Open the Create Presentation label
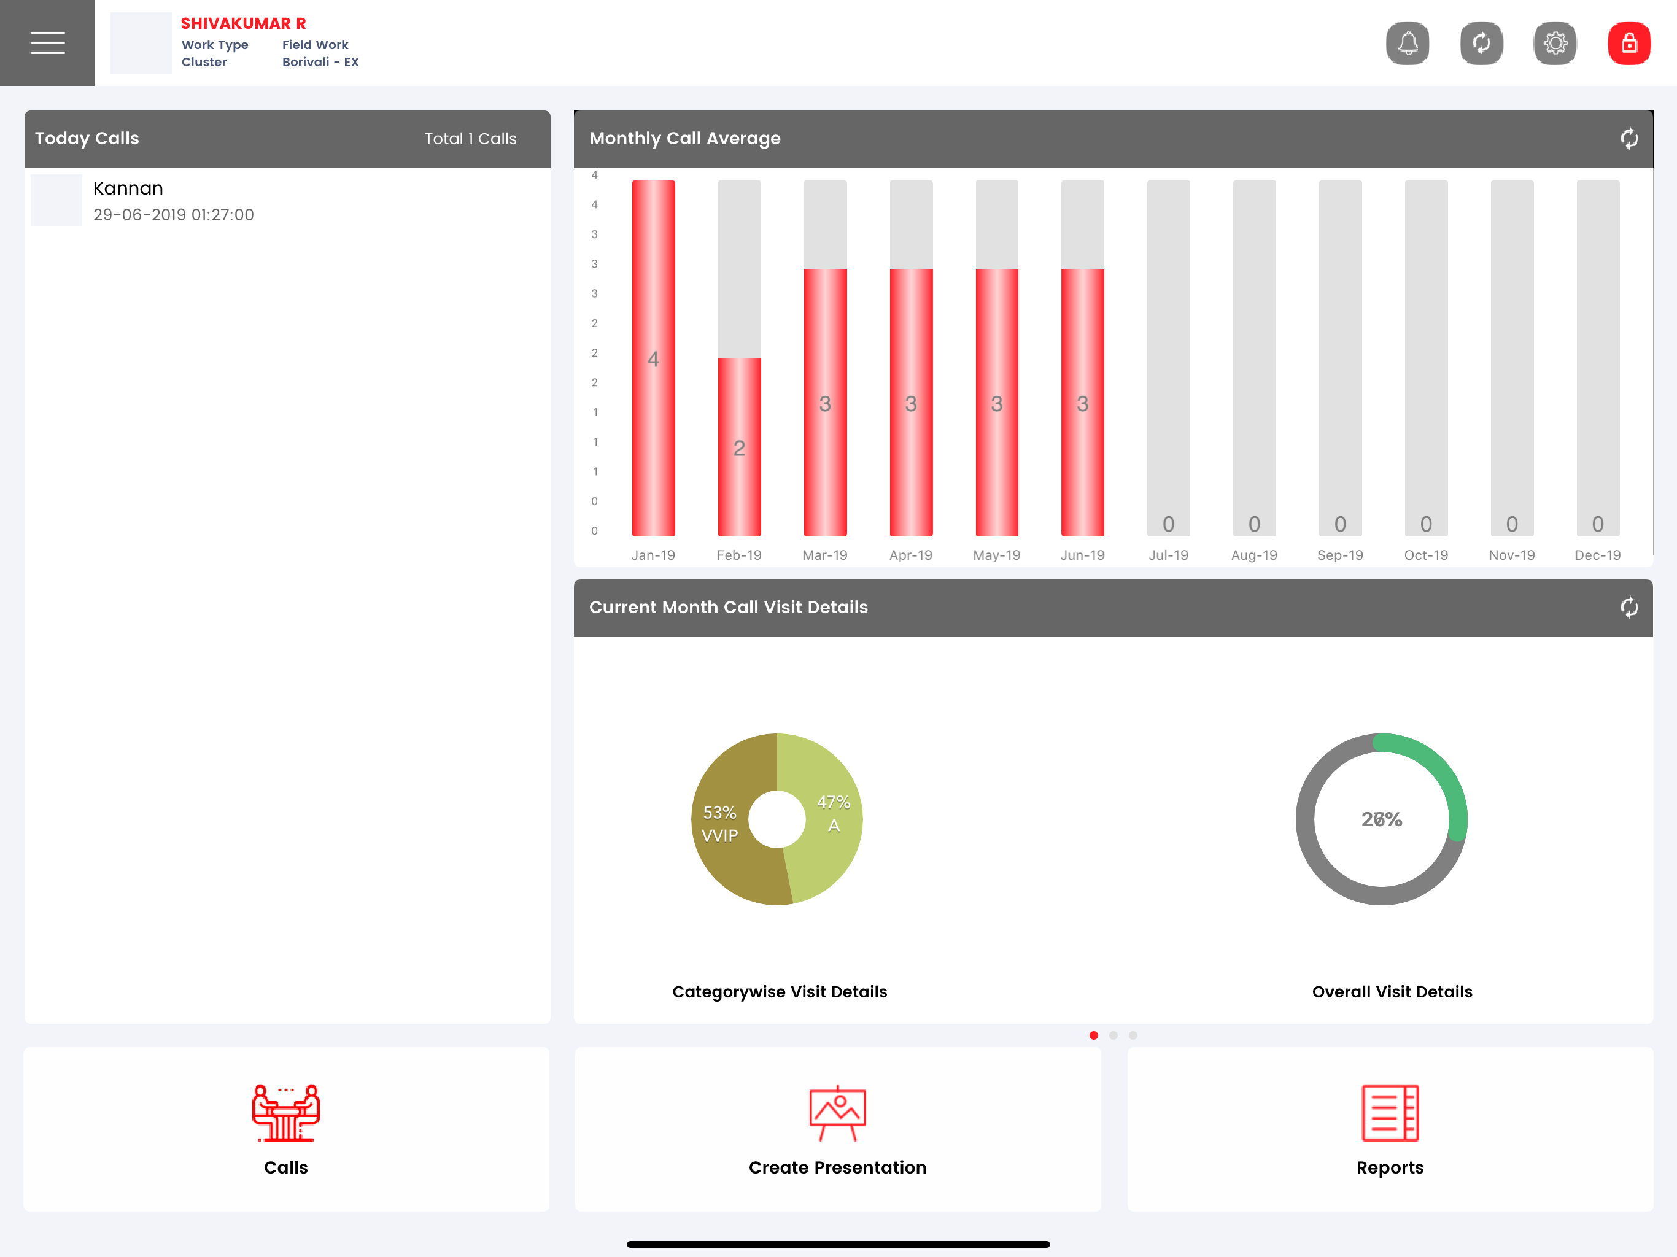The height and width of the screenshot is (1257, 1677). (838, 1167)
